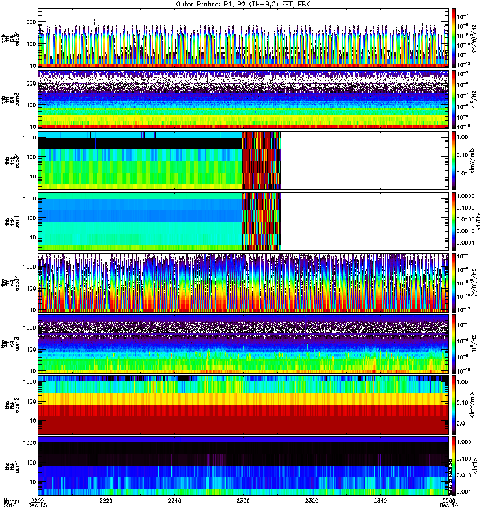Image resolution: width=486 pixels, height=519 pixels.
Task: Click the plot title 'Outer Probes: P1, P2 (TH-B,C) FFT, FBK'
Action: 243,5
